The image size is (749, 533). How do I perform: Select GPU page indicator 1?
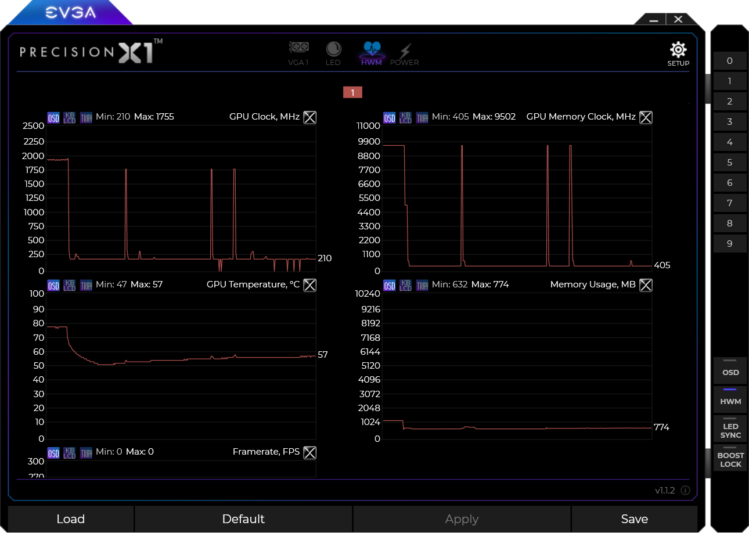point(352,92)
